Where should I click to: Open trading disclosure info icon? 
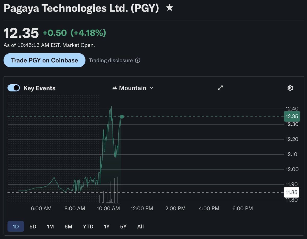click(138, 61)
